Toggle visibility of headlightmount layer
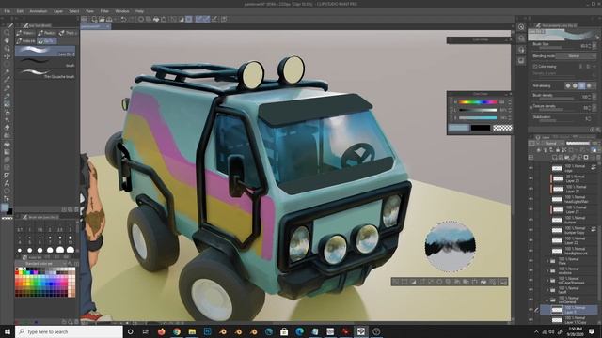This screenshot has height=338, width=602. 531,251
